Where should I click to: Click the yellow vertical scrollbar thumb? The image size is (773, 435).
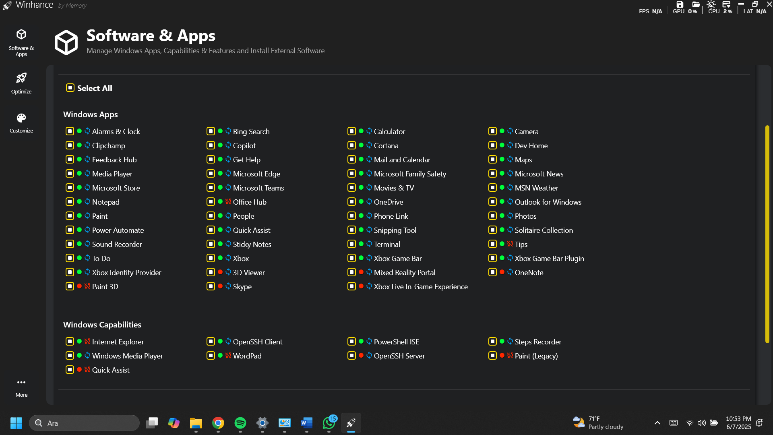click(x=767, y=234)
